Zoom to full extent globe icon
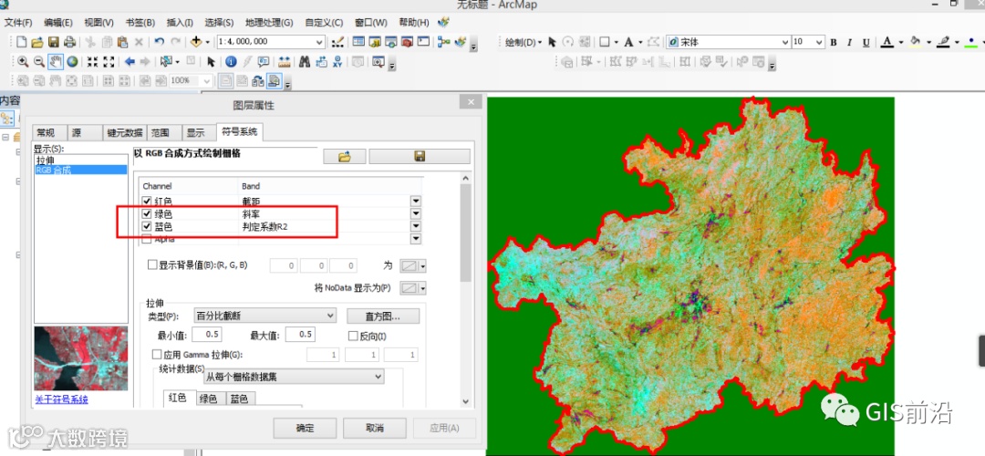985x456 pixels. click(72, 61)
